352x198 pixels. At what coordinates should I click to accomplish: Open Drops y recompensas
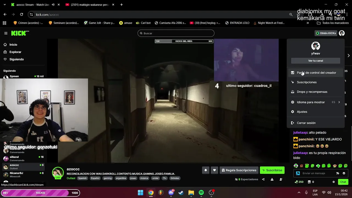tap(316, 92)
